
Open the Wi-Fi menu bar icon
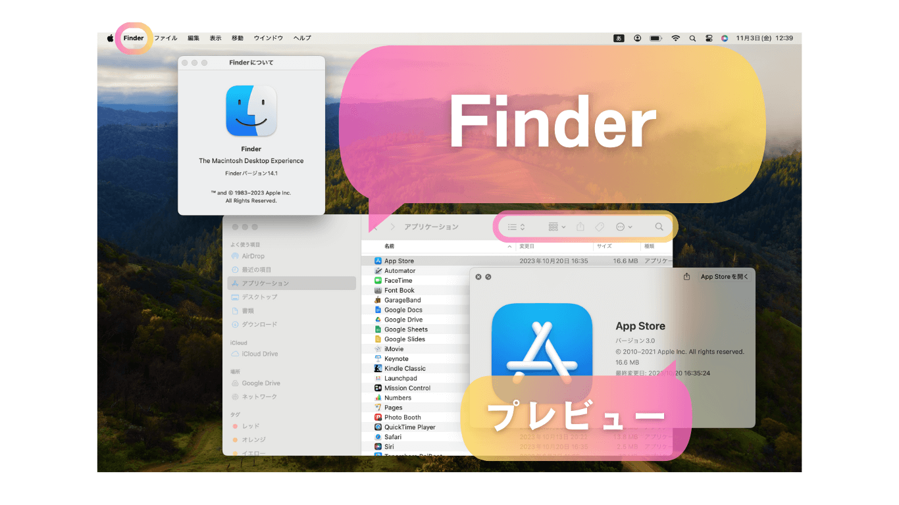coord(675,38)
